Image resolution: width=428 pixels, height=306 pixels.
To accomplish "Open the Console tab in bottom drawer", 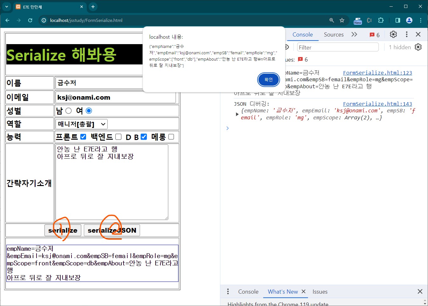I will tap(248, 292).
